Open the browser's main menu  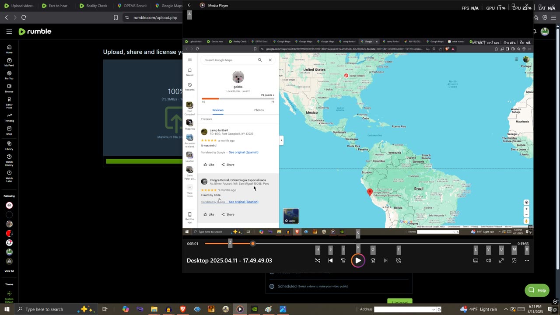coord(554,17)
